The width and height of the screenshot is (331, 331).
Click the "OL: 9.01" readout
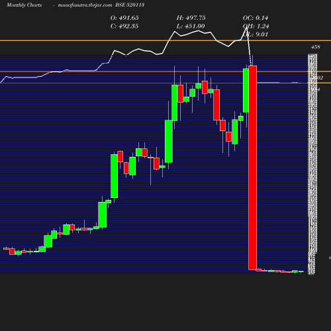click(x=256, y=34)
